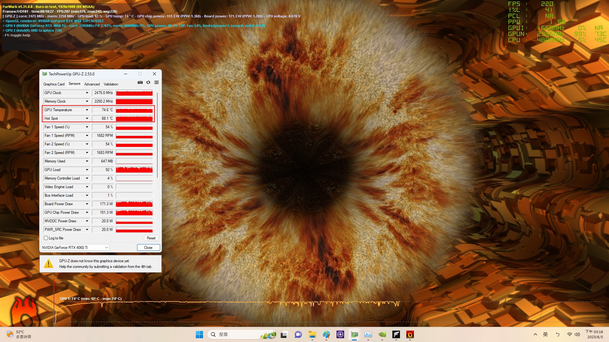The image size is (609, 342).
Task: Show hidden system tray icons
Action: (x=535, y=334)
